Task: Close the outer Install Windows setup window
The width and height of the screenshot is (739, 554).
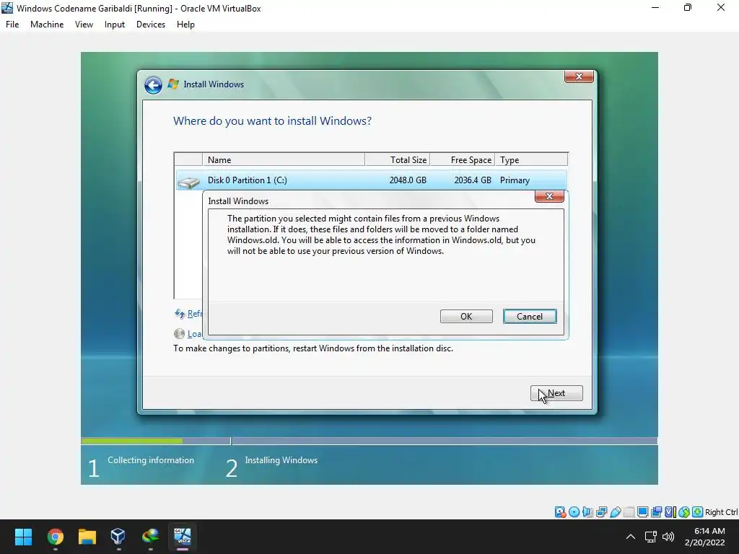Action: (x=579, y=76)
